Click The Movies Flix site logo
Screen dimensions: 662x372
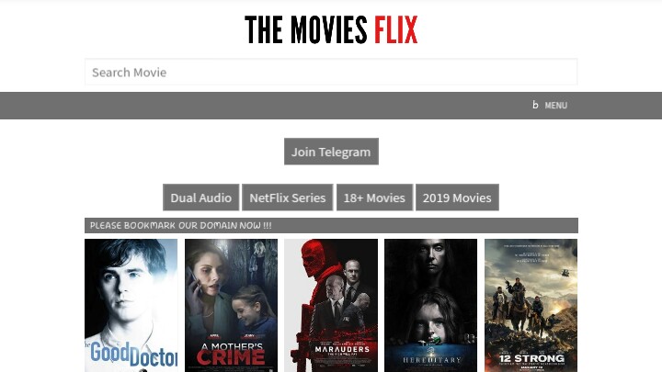(x=331, y=29)
